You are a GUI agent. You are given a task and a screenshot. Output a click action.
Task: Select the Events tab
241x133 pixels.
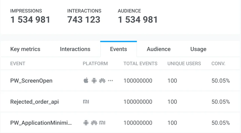tap(119, 49)
